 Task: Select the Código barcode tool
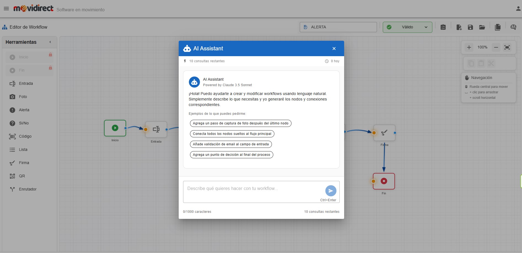tap(30, 136)
